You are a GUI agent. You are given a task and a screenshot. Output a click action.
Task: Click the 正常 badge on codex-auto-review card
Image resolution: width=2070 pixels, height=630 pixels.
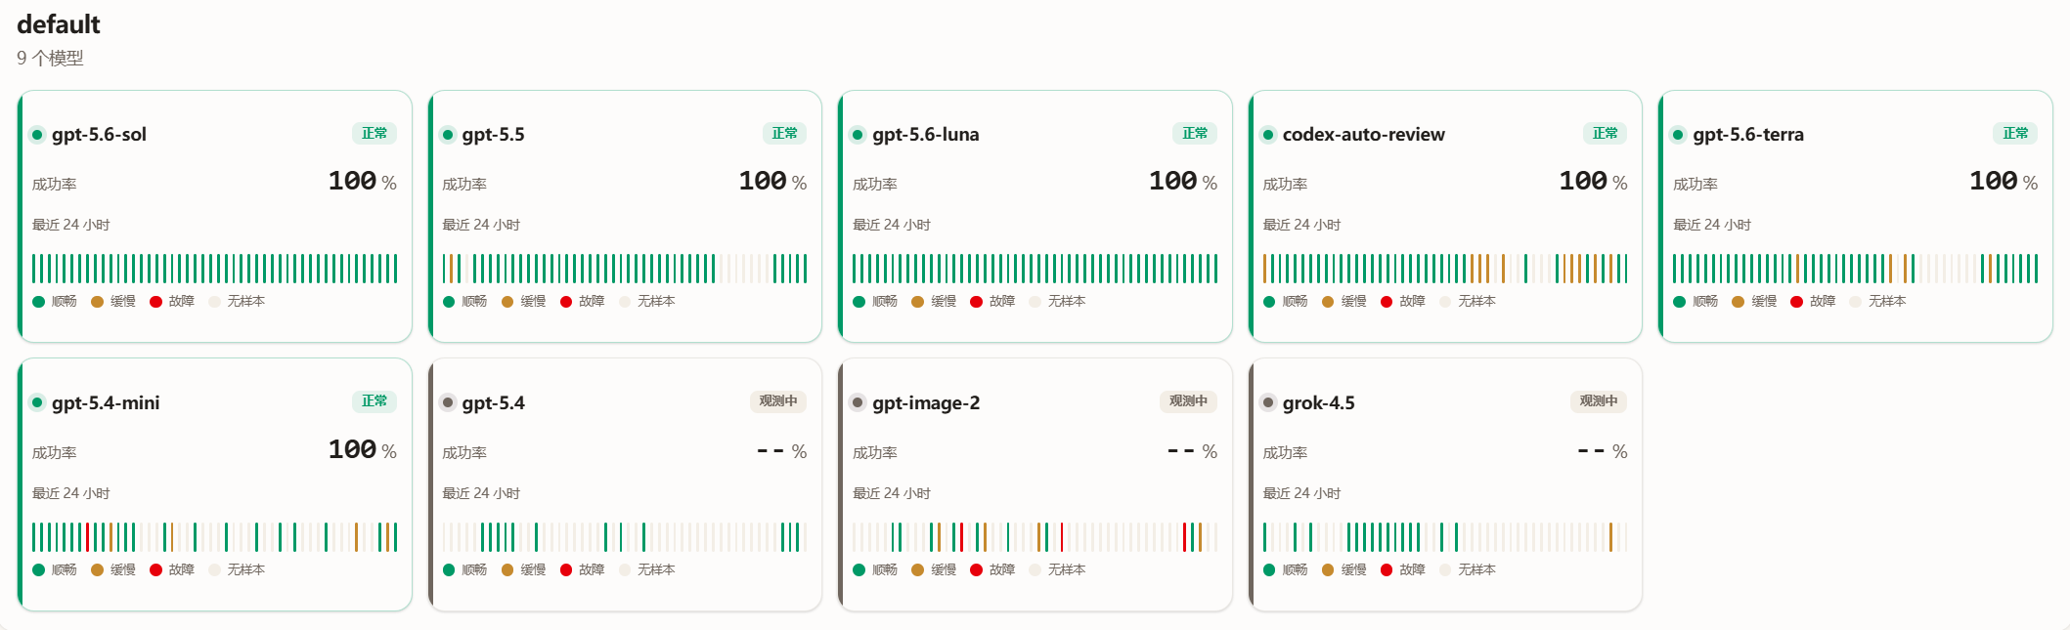[x=1605, y=133]
